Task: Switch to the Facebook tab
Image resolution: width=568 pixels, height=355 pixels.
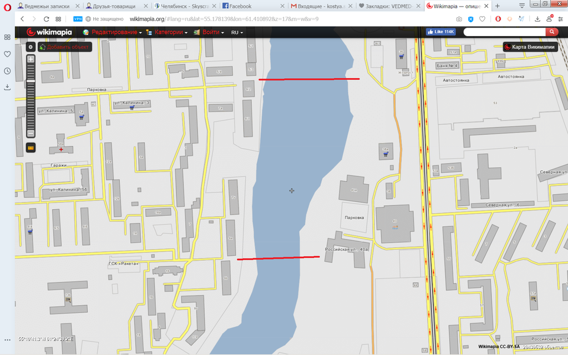Action: (x=237, y=6)
